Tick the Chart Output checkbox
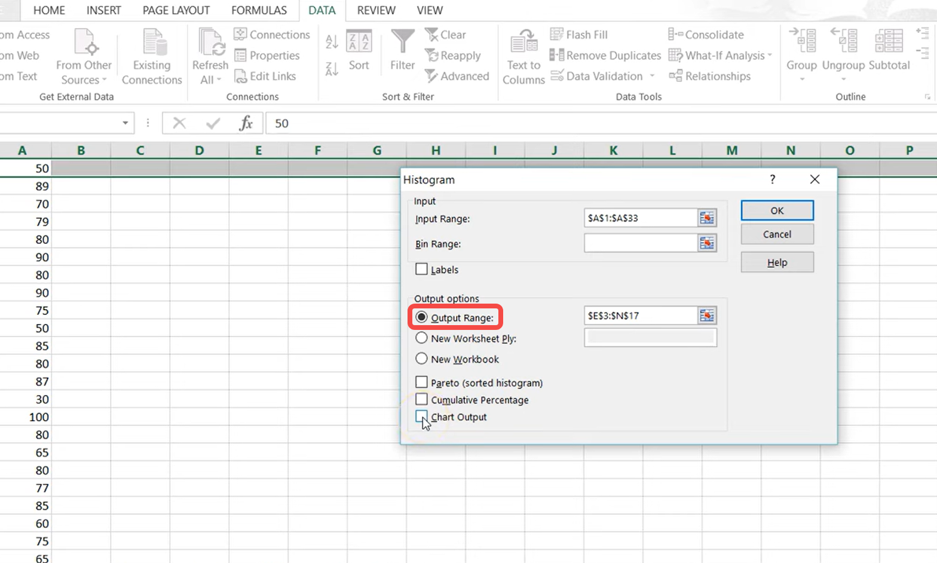This screenshot has height=563, width=937. coord(421,416)
